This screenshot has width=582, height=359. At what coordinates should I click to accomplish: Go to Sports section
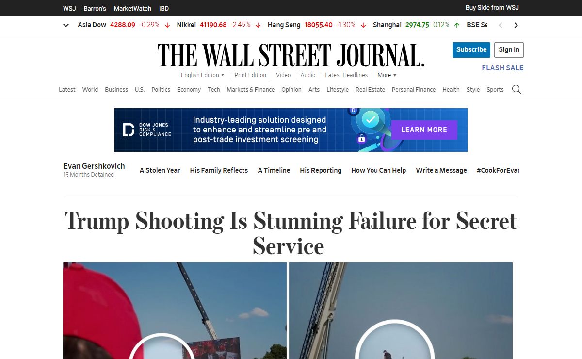(x=495, y=90)
